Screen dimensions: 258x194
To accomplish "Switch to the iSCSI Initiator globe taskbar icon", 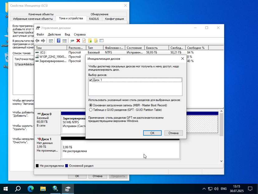I will click(55, 189).
